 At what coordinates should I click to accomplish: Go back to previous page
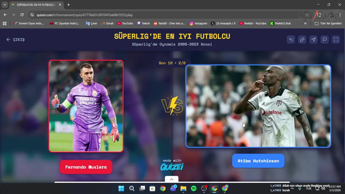coord(5,15)
